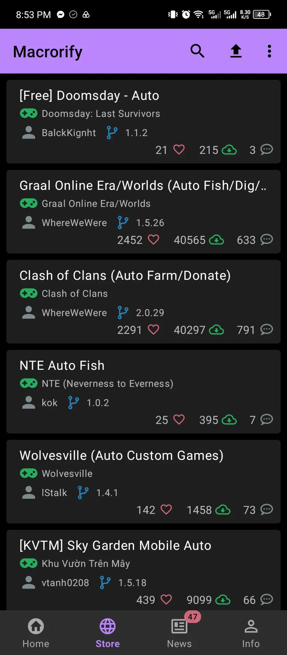287x655 pixels.
Task: Toggle heart on Graal Online Era/Worlds macro
Action: pyautogui.click(x=153, y=240)
